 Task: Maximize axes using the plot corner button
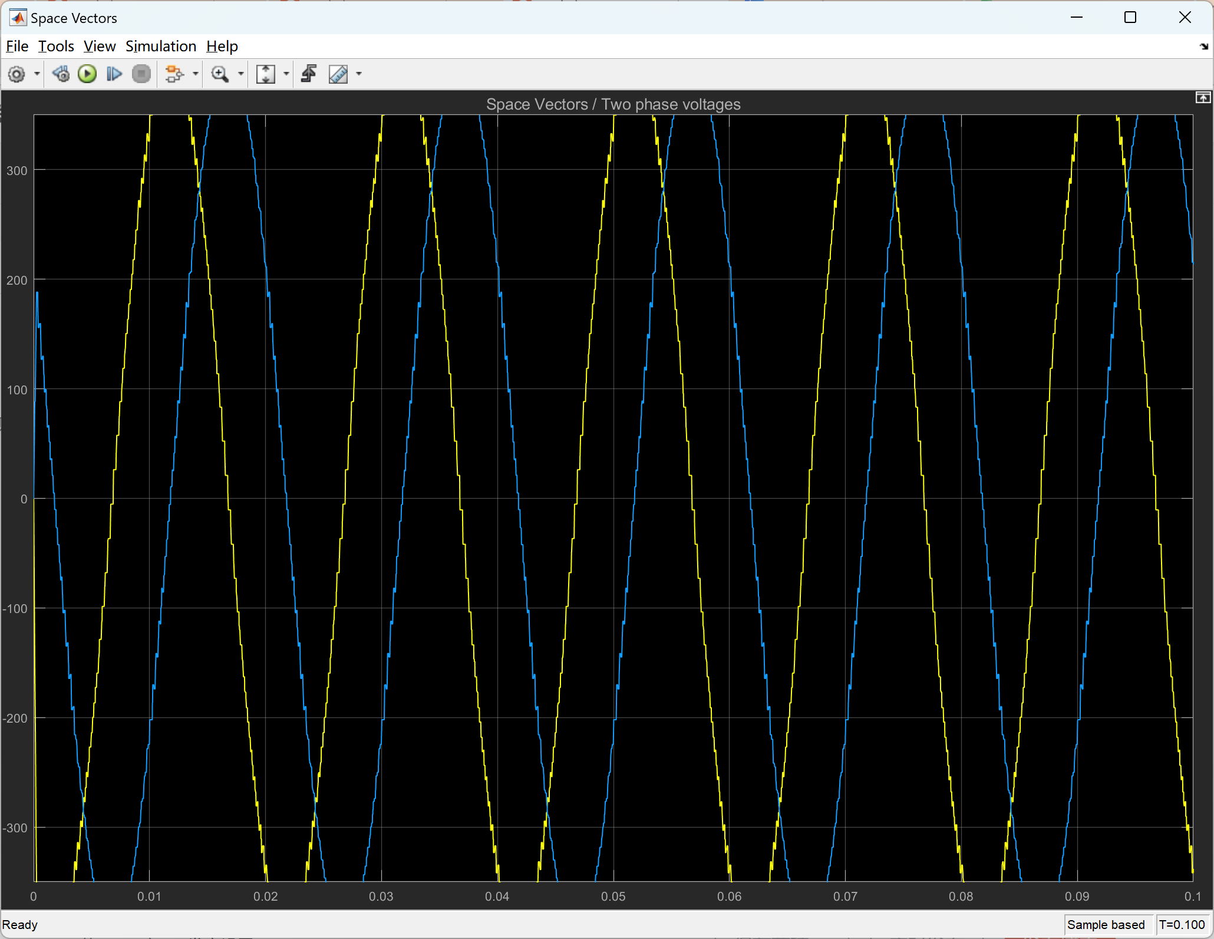coord(1203,98)
